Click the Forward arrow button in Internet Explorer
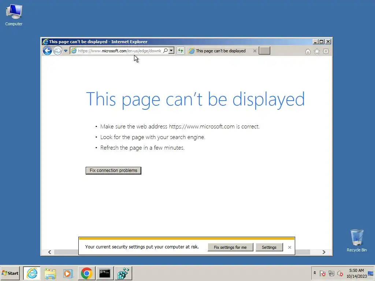 (x=57, y=50)
